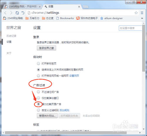Click the 管理例外网站 button
The width and height of the screenshot is (147, 136).
(x=47, y=116)
